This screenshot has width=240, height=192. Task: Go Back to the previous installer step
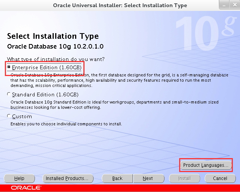(118, 178)
